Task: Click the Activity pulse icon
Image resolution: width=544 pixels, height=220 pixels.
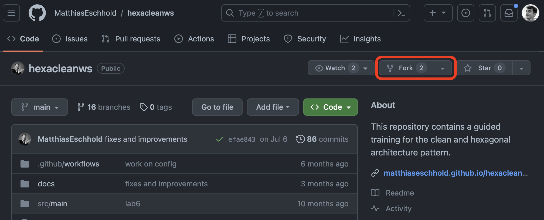Action: coord(375,208)
